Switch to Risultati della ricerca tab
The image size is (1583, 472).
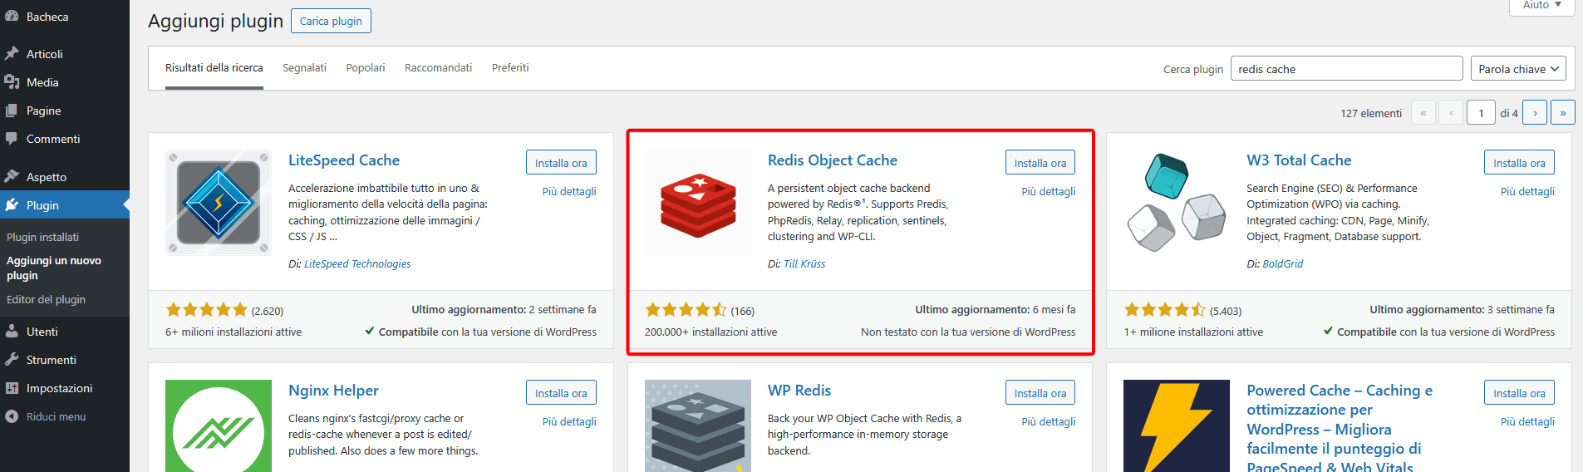[214, 68]
